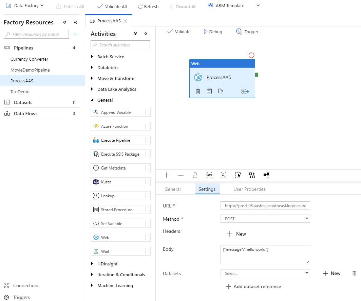Click the Debug button
Viewport: 361px width, 301px height.
point(213,32)
